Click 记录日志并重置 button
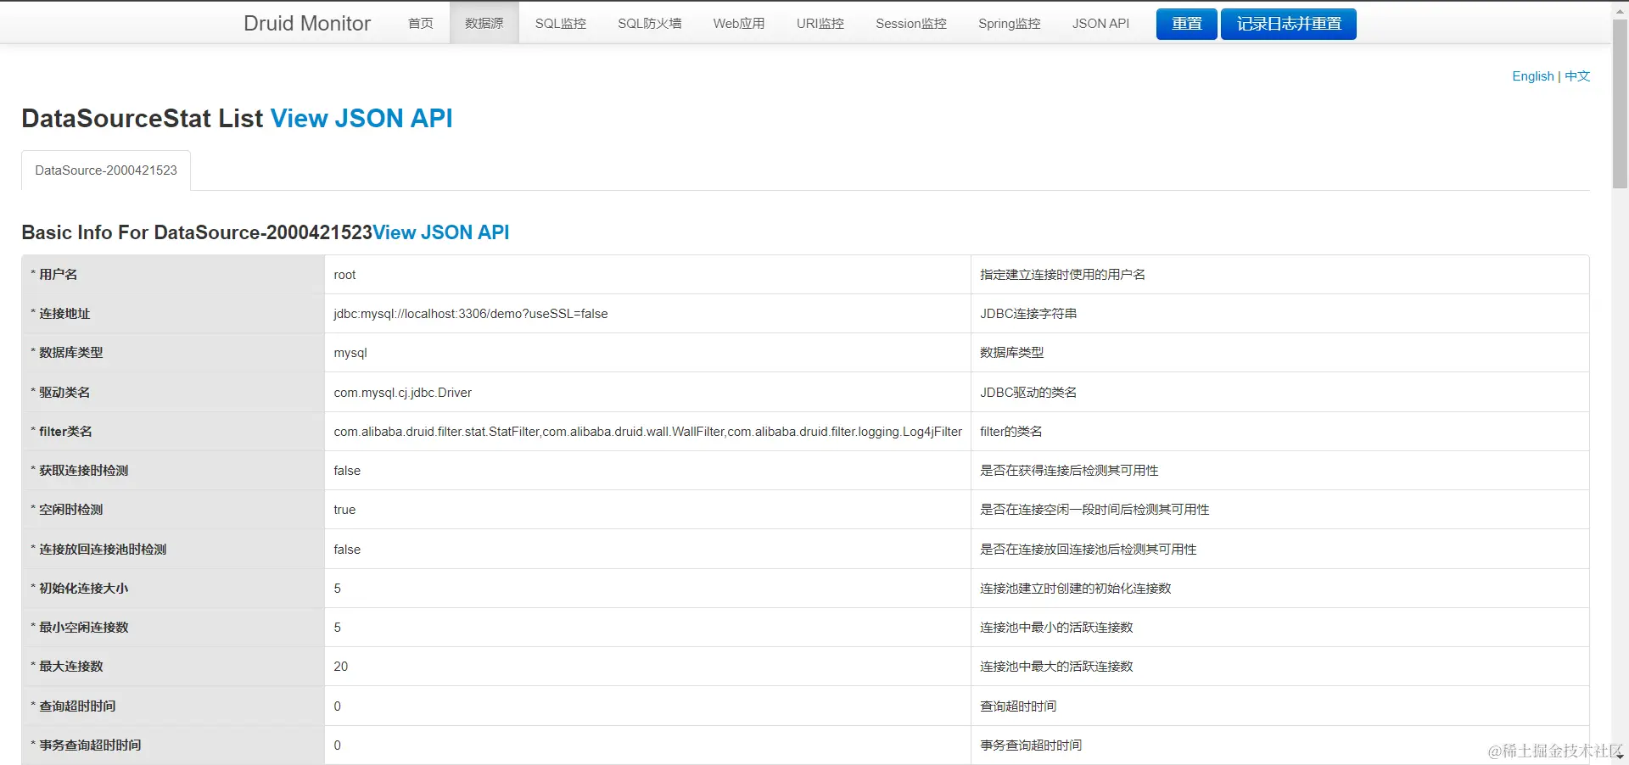 click(x=1289, y=24)
